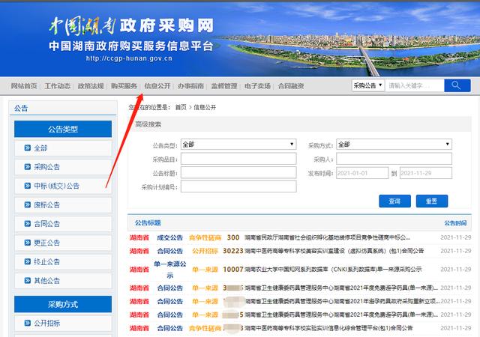
Task: Select 中标(成交)公告 in sidebar
Action: [x=63, y=186]
